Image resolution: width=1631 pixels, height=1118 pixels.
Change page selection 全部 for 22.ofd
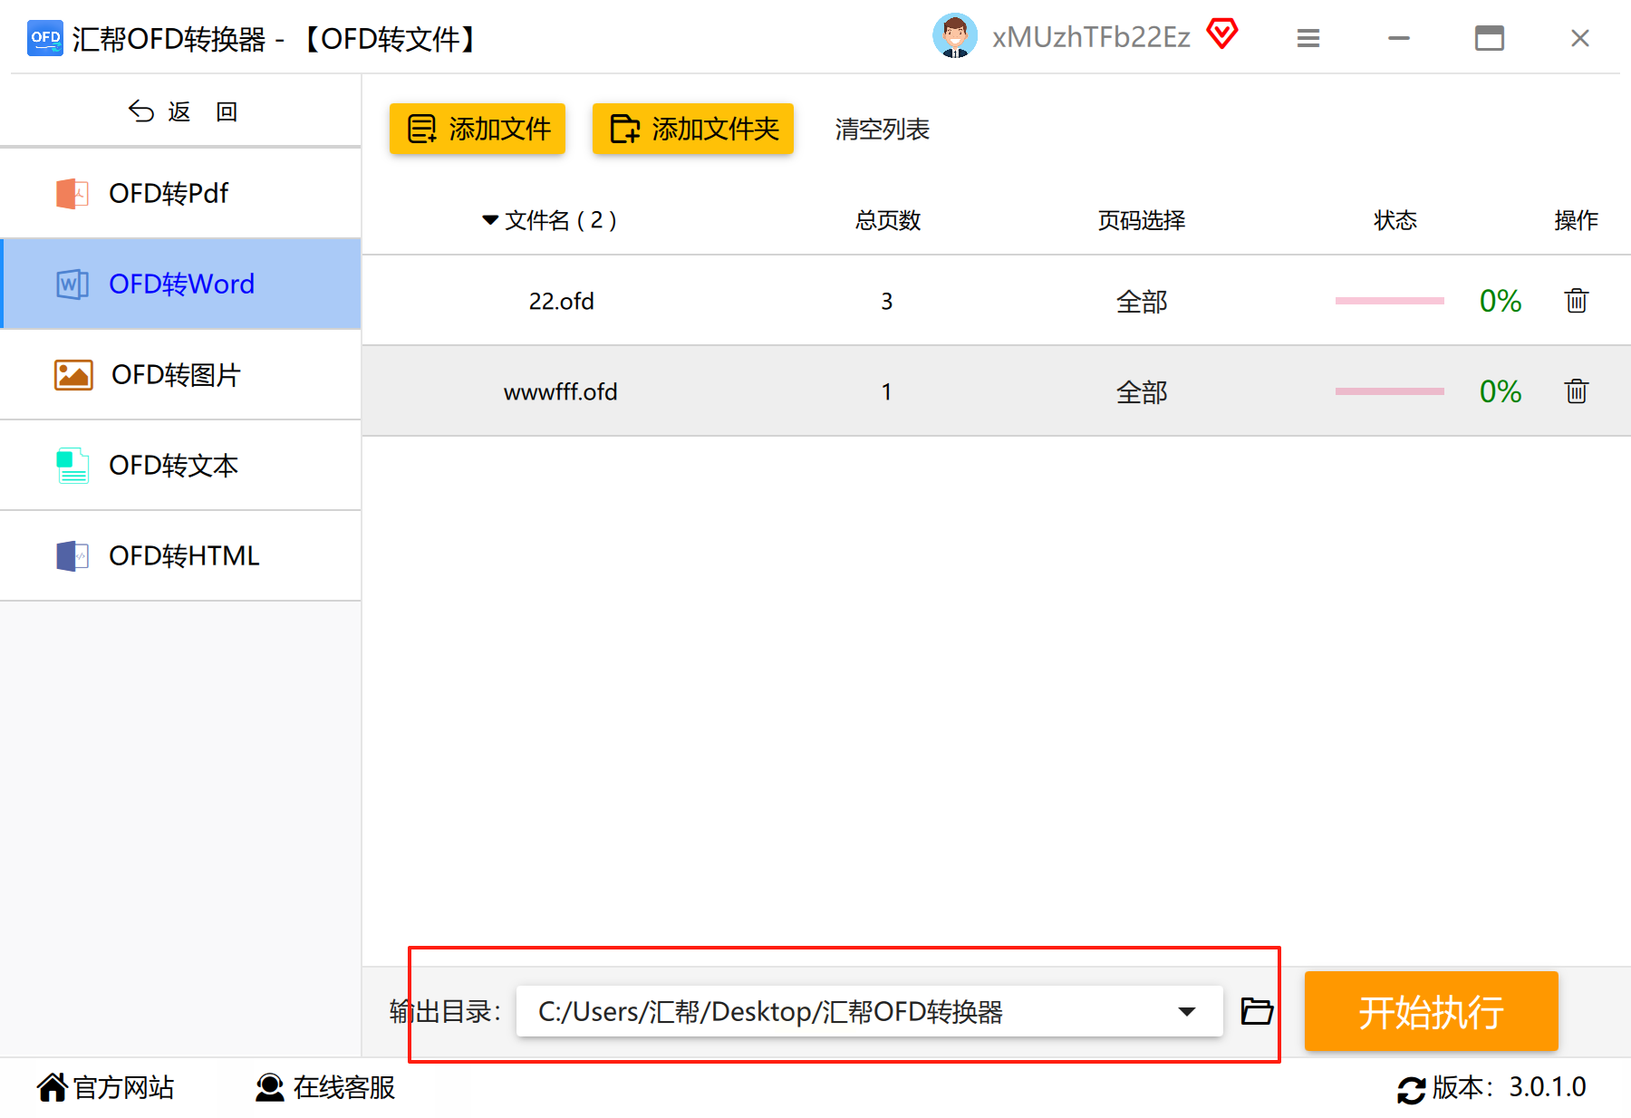1142,301
